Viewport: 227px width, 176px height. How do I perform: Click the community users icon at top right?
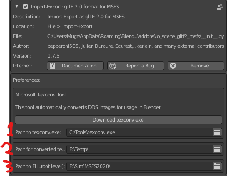pyautogui.click(x=220, y=7)
